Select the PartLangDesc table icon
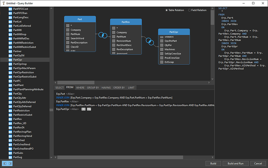The width and height of the screenshot is (268, 168). [x=10, y=17]
